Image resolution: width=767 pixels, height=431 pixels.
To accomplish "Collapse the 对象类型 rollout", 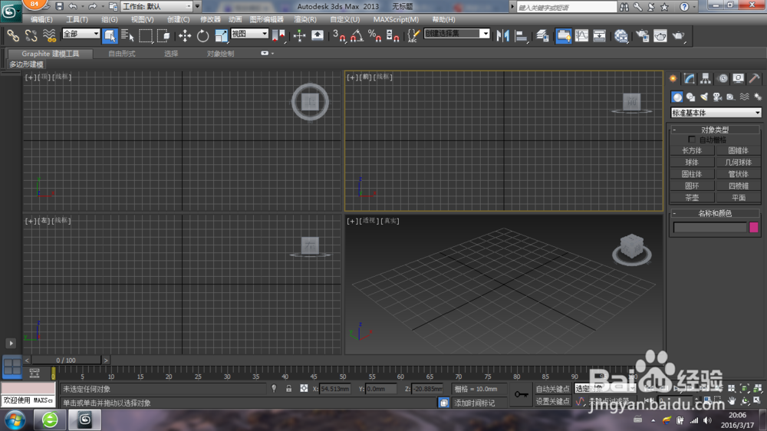I will point(715,130).
